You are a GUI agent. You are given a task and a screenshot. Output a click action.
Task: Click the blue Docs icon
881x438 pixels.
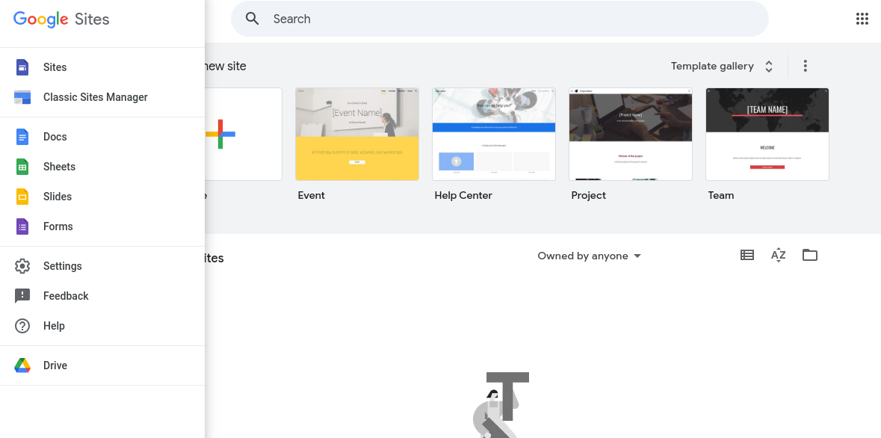coord(22,137)
